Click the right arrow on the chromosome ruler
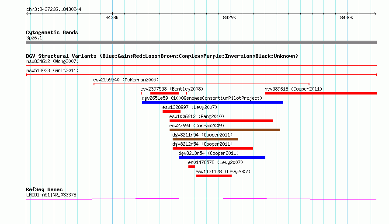This screenshot has width=389, height=224. (375, 14)
